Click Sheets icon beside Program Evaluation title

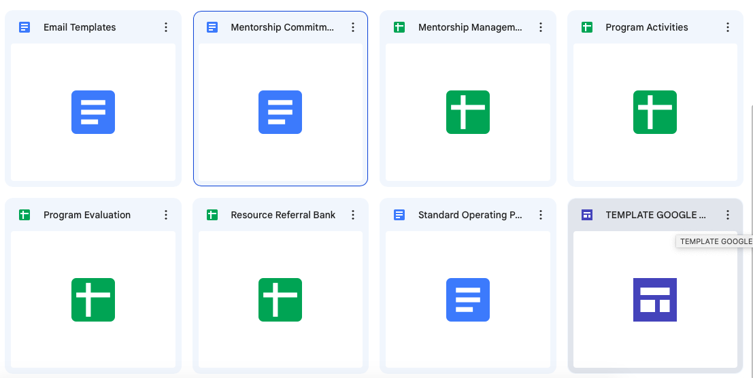click(x=24, y=215)
